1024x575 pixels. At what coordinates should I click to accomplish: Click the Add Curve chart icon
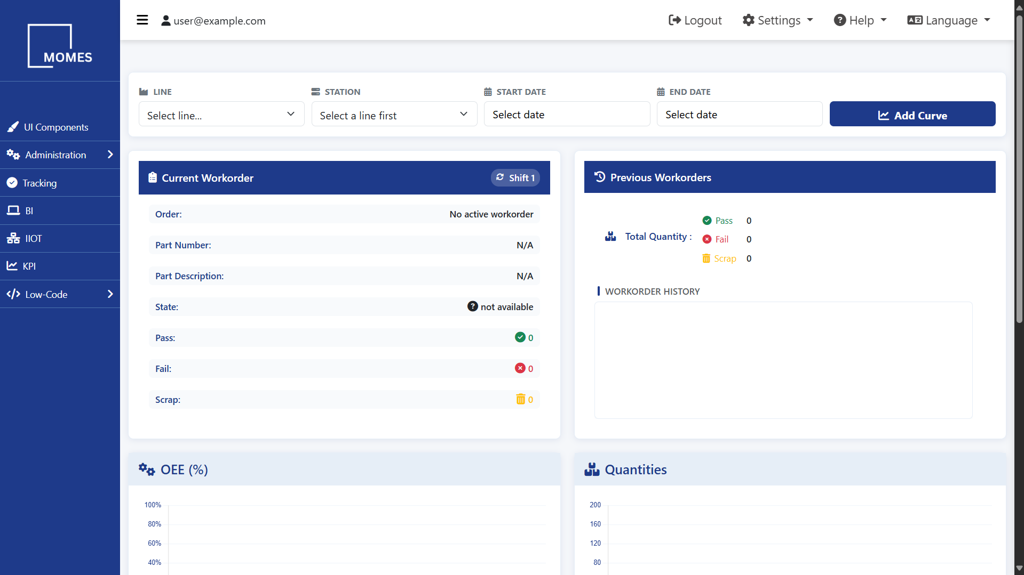(x=884, y=115)
